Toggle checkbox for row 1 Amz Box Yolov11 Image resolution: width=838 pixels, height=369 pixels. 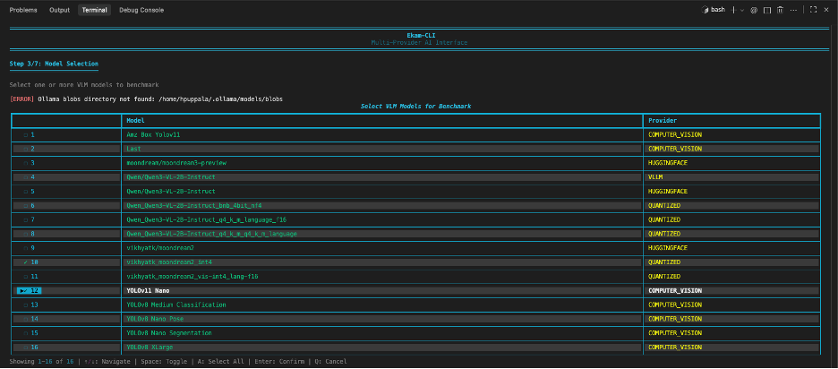coord(26,134)
